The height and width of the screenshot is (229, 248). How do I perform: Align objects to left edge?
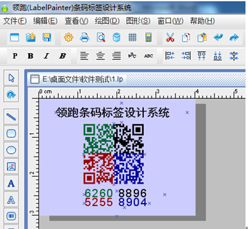click(170, 56)
